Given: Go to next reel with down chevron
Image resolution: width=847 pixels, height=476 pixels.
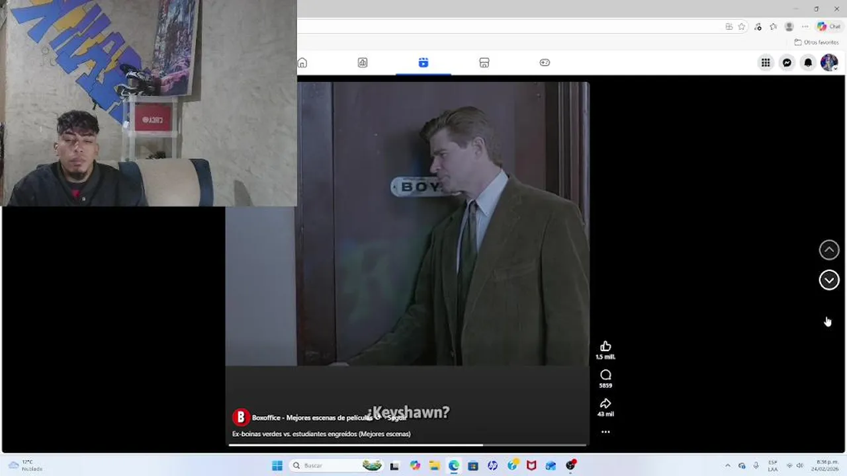Looking at the screenshot, I should 829,280.
